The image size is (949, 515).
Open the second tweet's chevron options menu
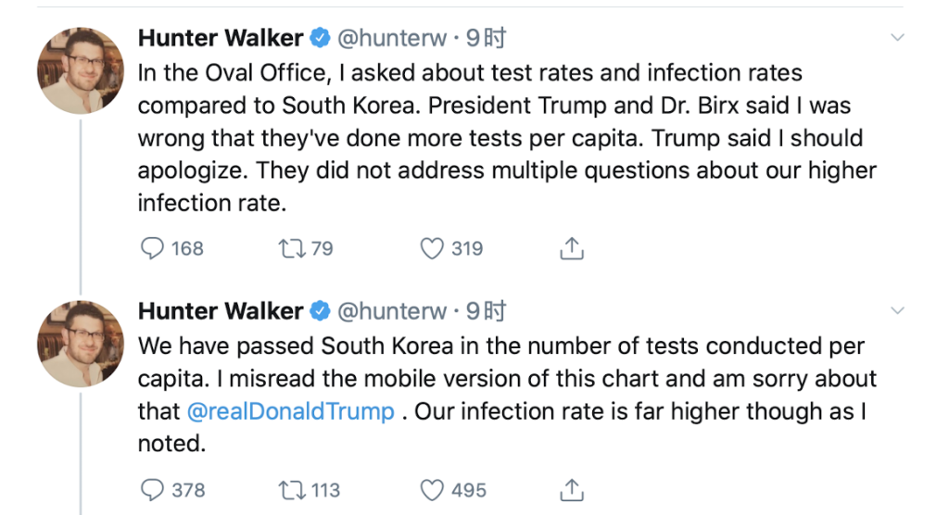click(x=897, y=310)
